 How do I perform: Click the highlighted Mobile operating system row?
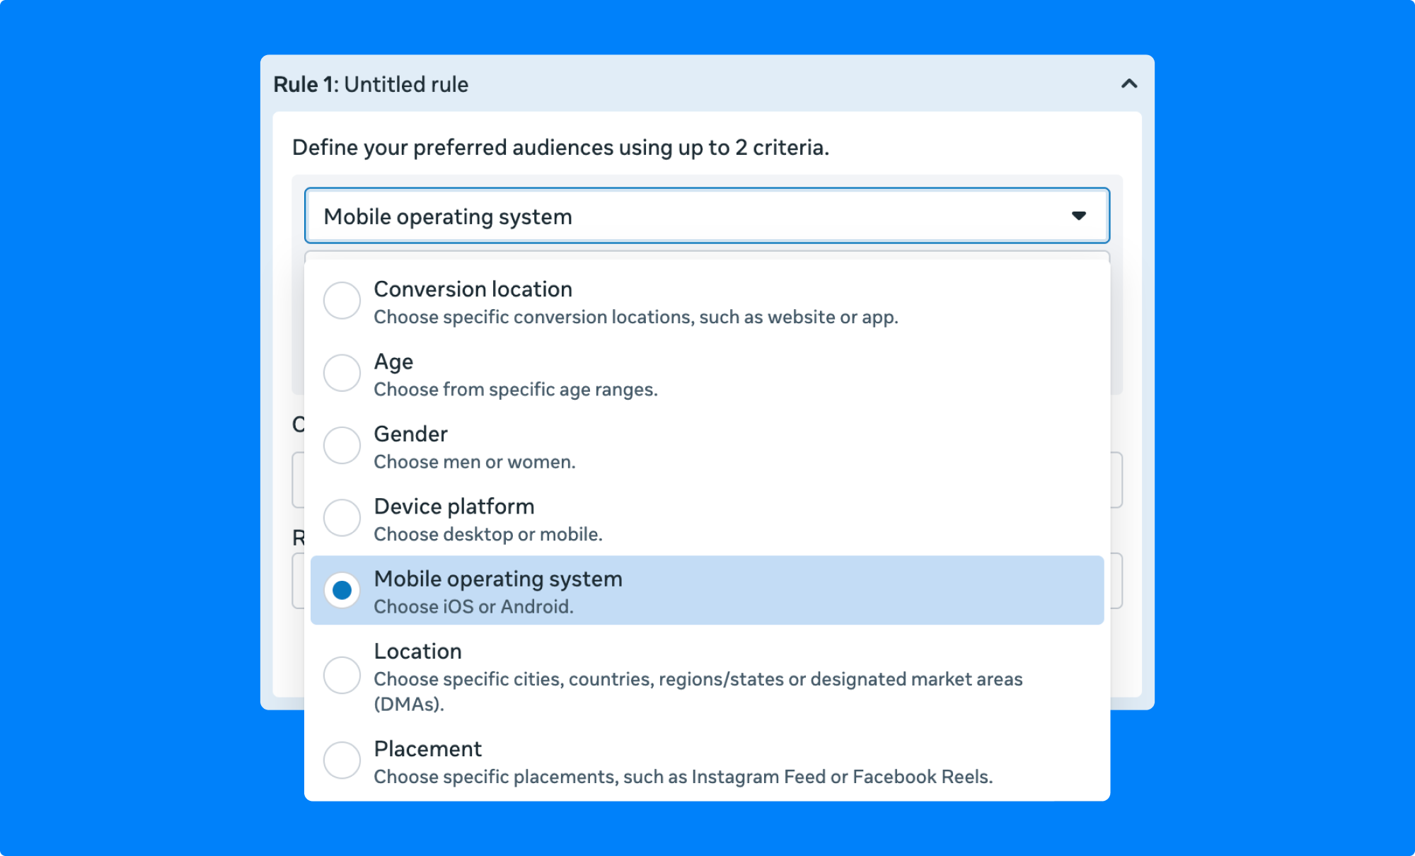pos(707,590)
